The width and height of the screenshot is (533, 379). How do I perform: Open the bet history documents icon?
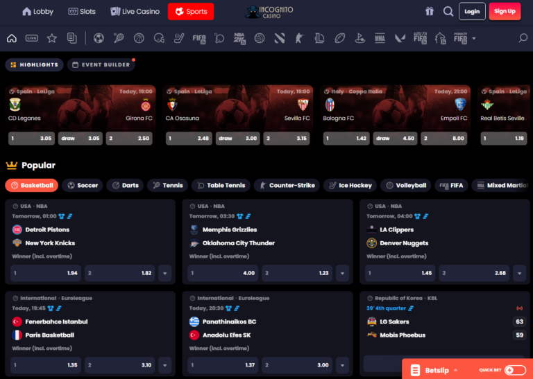(71, 38)
